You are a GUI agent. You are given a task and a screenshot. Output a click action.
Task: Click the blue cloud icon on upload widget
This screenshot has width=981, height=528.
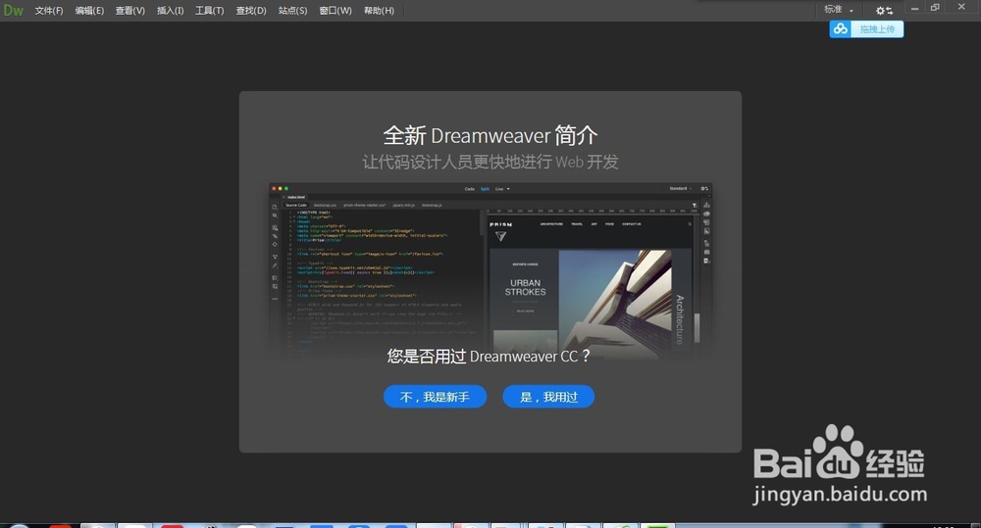[841, 28]
